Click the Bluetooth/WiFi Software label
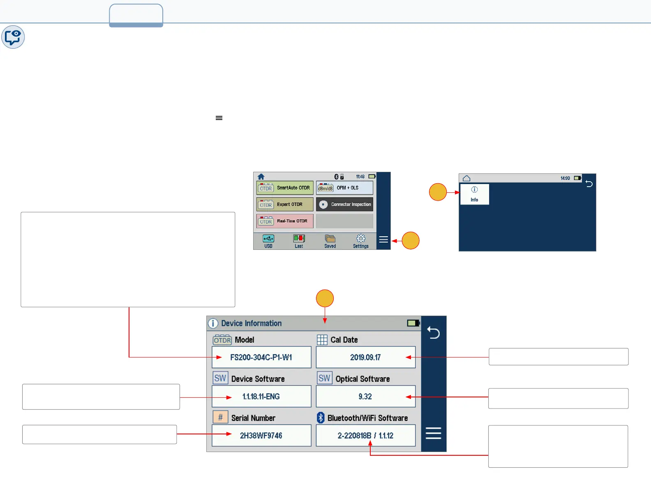The width and height of the screenshot is (651, 503). [367, 418]
